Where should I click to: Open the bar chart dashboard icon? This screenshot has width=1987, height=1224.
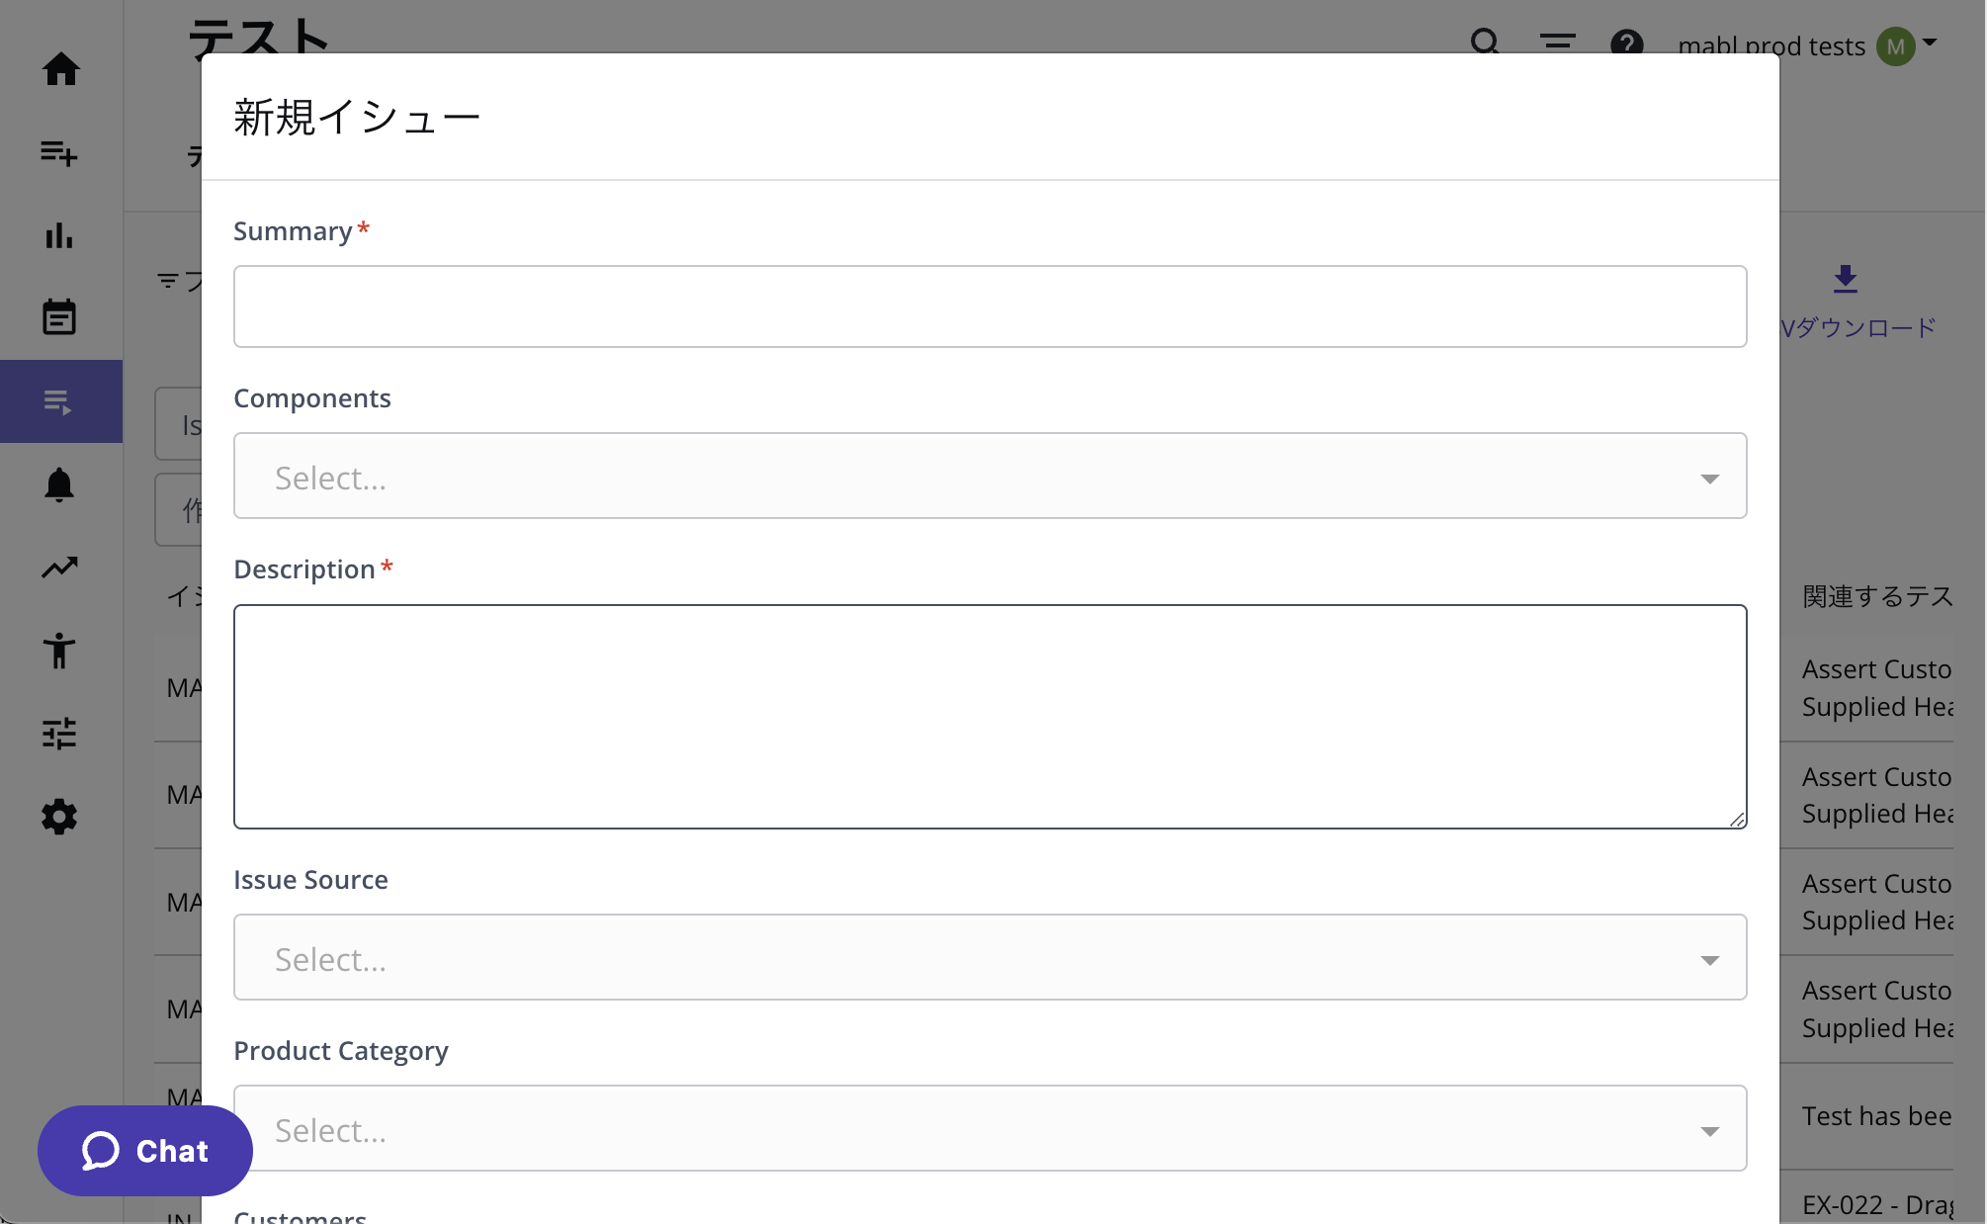click(x=59, y=236)
